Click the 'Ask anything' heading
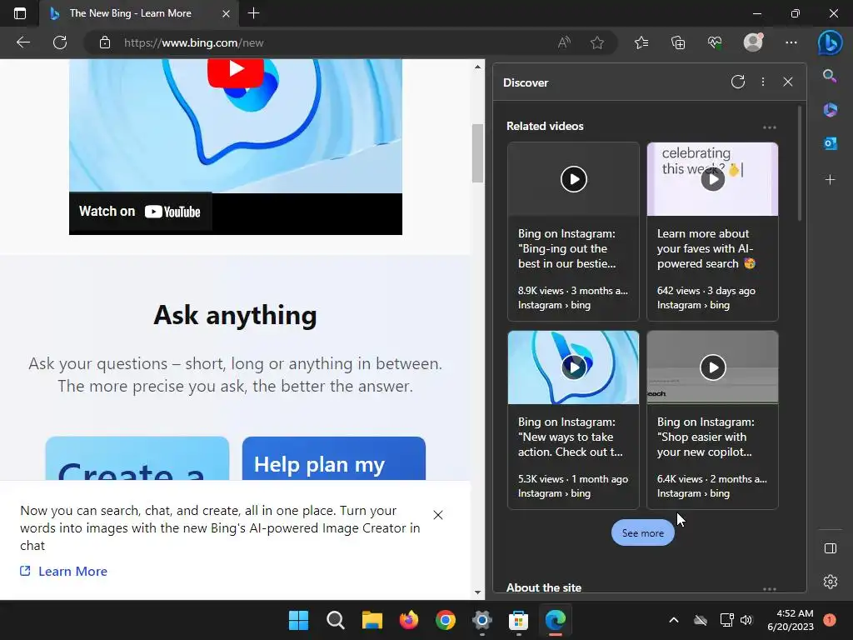Image resolution: width=853 pixels, height=640 pixels. point(235,315)
